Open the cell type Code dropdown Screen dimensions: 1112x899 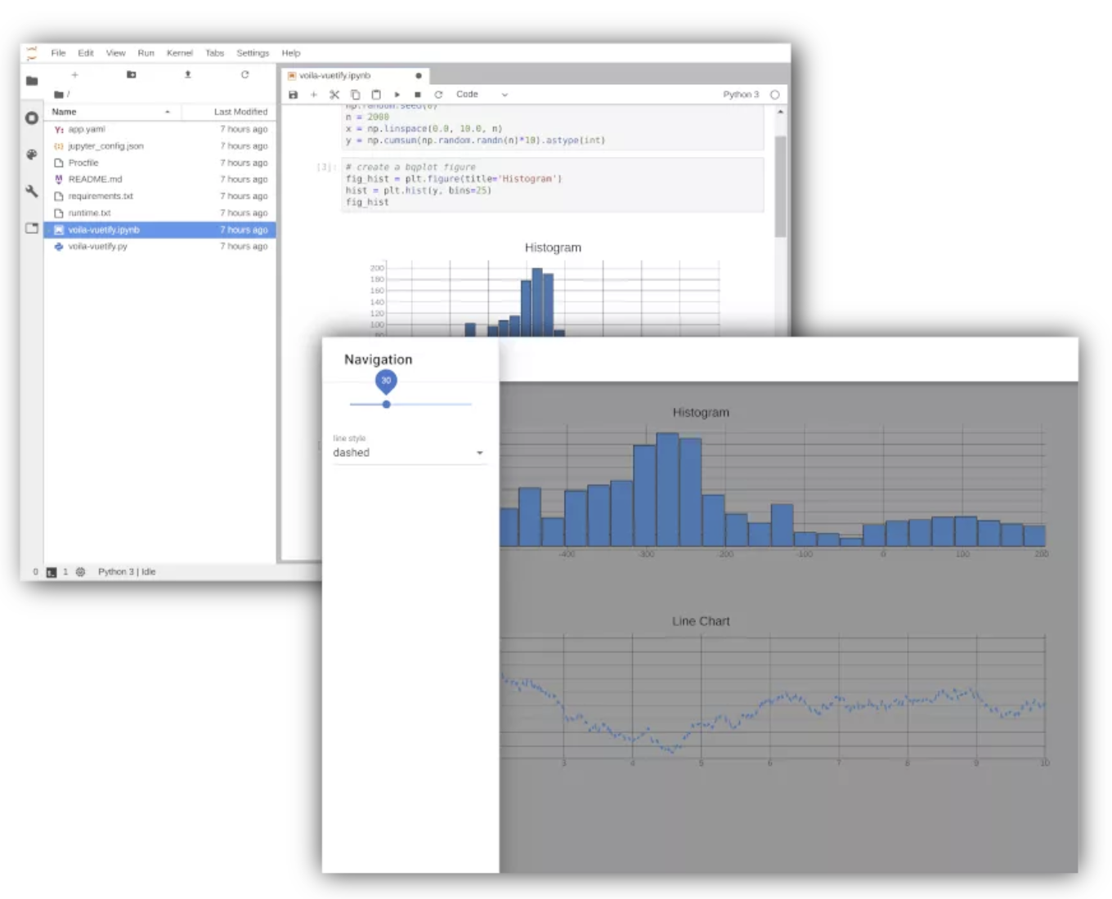(482, 95)
